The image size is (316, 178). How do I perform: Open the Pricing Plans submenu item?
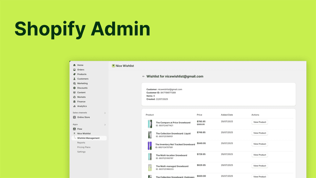tap(84, 147)
